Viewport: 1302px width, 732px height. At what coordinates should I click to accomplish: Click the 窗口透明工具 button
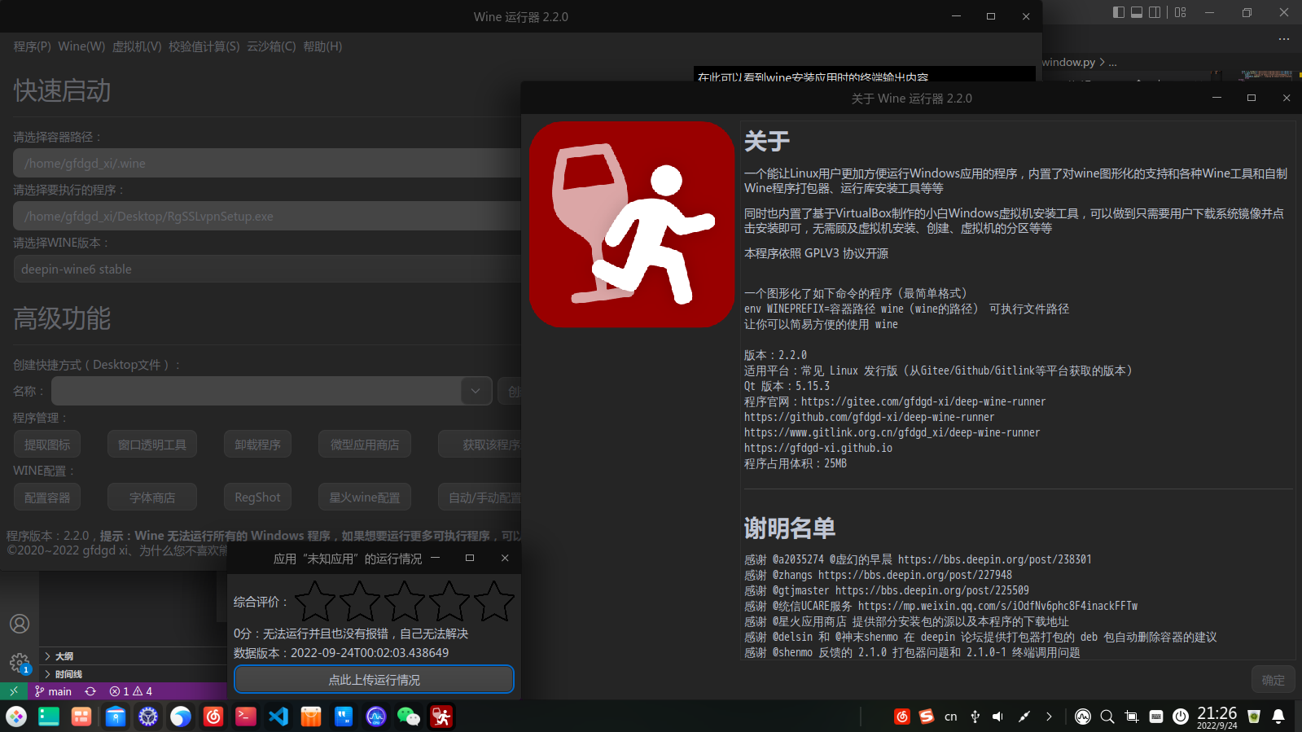click(x=152, y=445)
